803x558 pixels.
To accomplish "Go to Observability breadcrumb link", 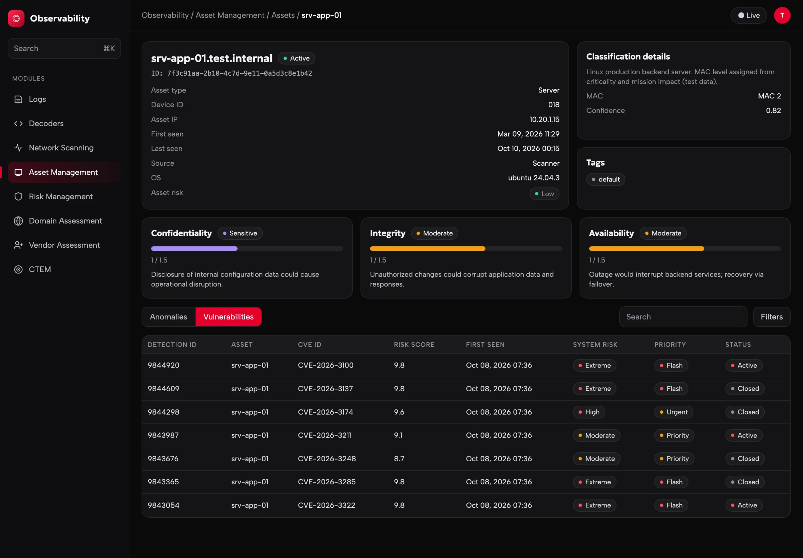I will point(165,15).
